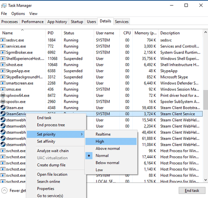
Task: Choose End process tree in context menu
Action: click(x=55, y=125)
